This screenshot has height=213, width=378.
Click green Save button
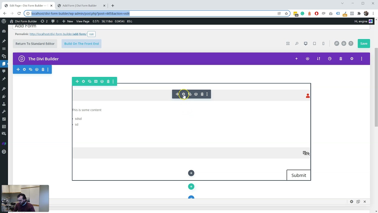364,43
